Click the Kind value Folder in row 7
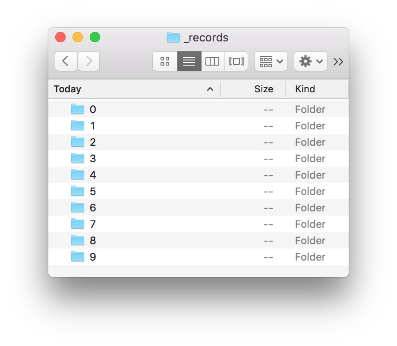 coord(310,224)
